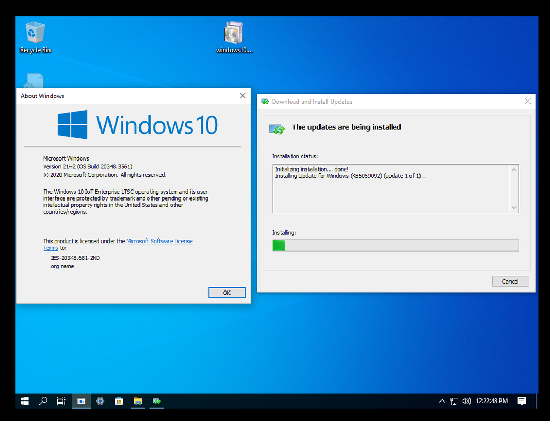Open the network status tray icon
Screen dimensions: 550x421
(454, 401)
